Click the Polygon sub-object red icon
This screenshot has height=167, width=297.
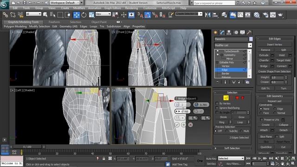point(237,98)
